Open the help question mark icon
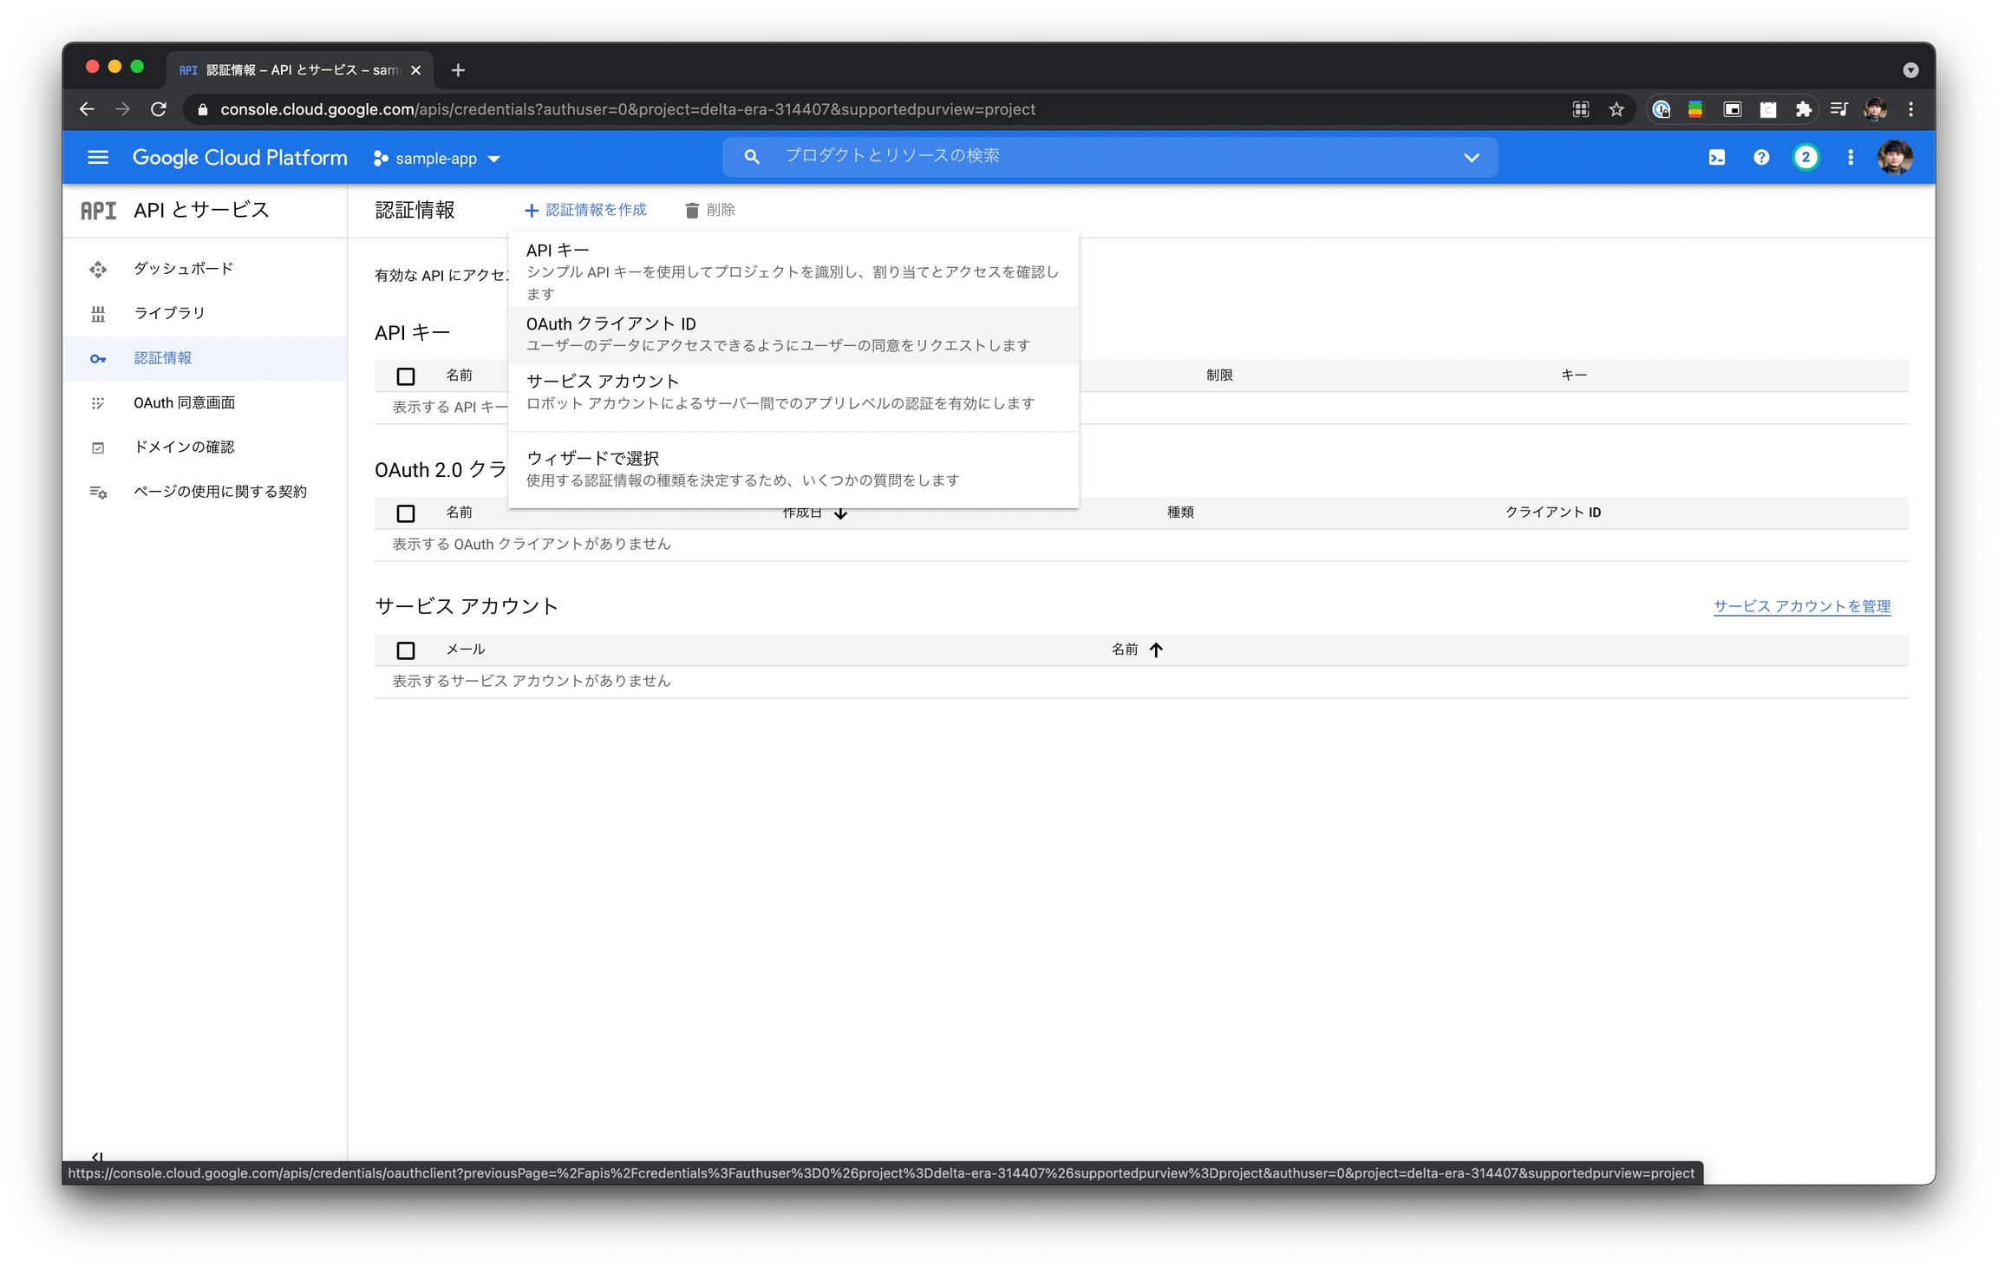Image resolution: width=1998 pixels, height=1267 pixels. [1760, 157]
